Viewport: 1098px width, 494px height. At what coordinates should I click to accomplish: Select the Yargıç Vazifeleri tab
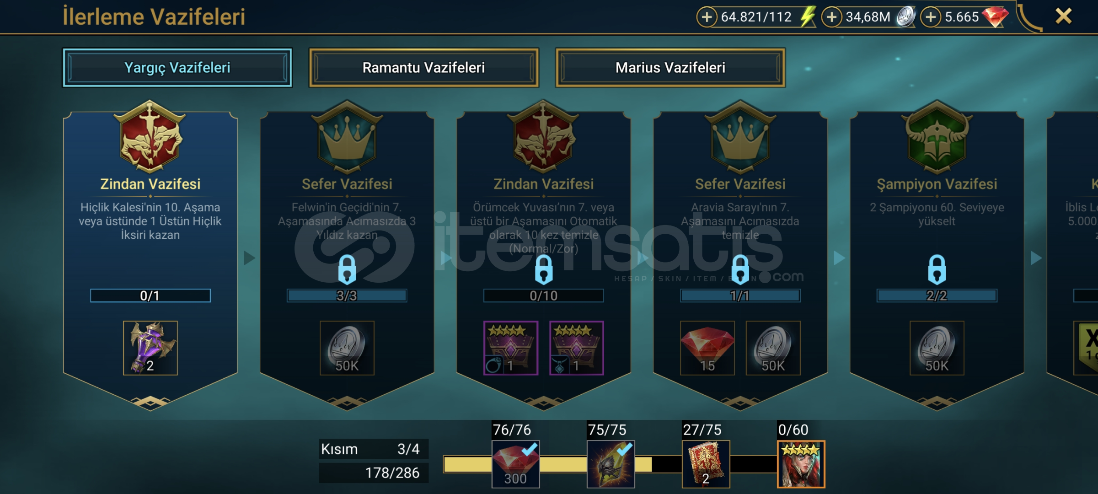pos(177,68)
